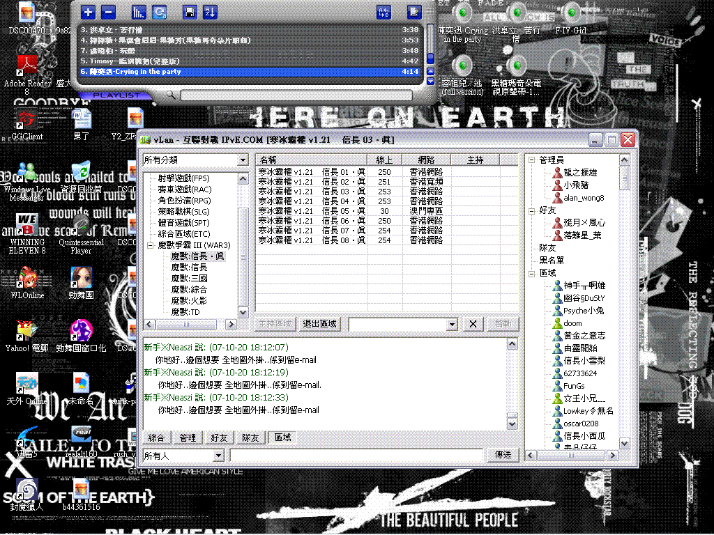Click the playlist search magnifier icon
Viewport: 714px width, 535px height.
click(x=171, y=95)
